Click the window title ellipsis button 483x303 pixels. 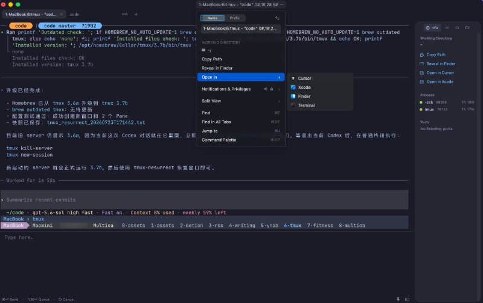coord(281,5)
